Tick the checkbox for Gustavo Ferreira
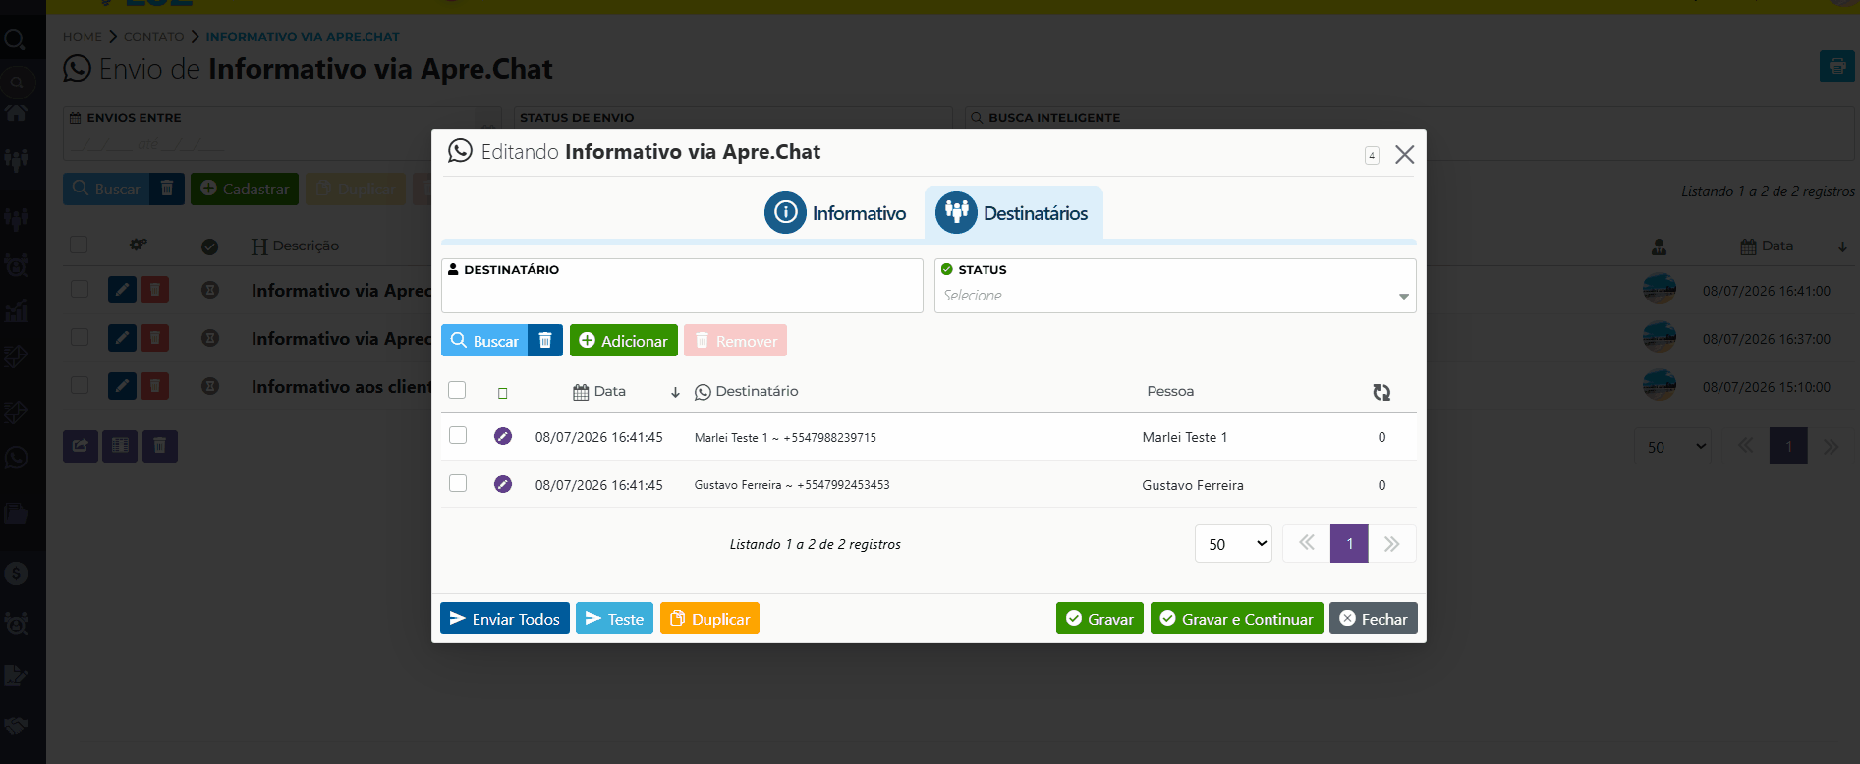1860x764 pixels. (458, 483)
